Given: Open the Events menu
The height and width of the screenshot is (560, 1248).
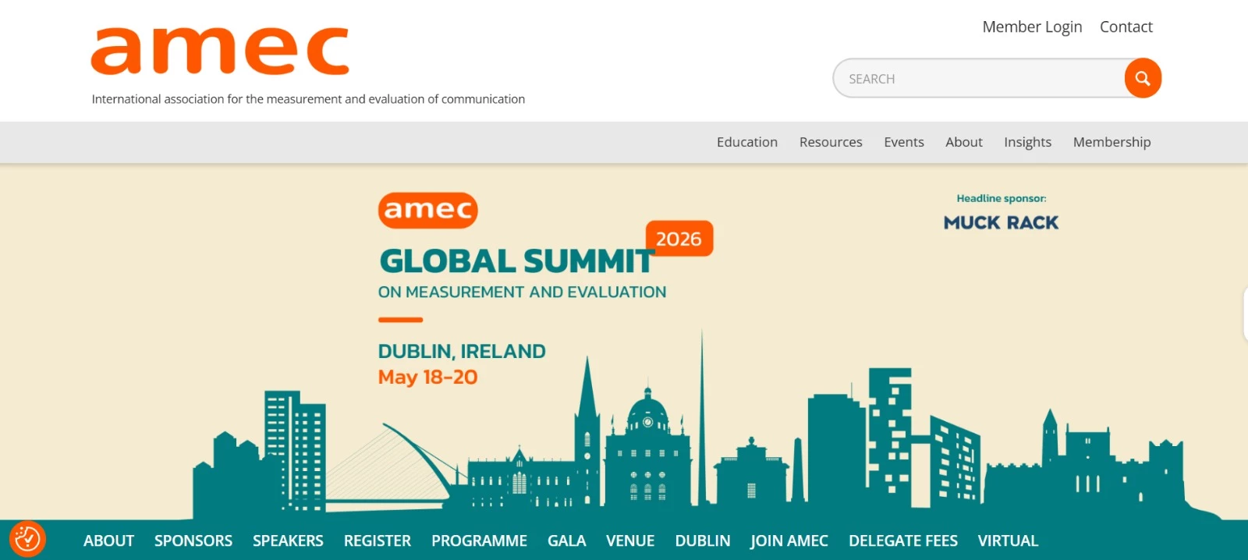Looking at the screenshot, I should 903,142.
